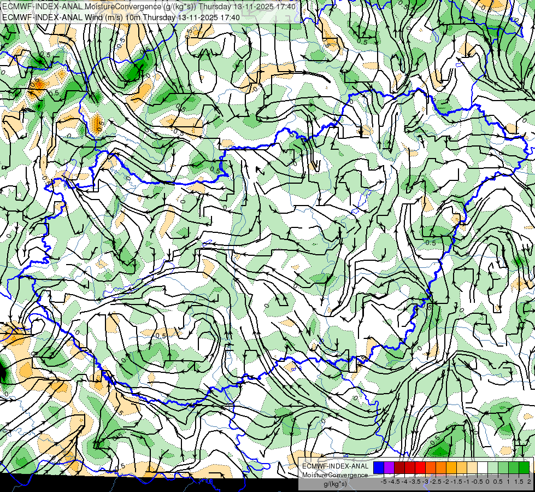Click the 'Wind (m/s) 10m' title line
The image size is (535, 492).
[121, 17]
